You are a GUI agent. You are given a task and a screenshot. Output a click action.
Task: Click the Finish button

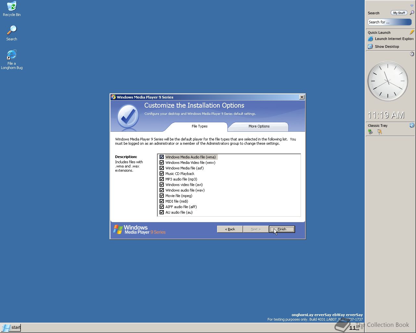point(282,229)
